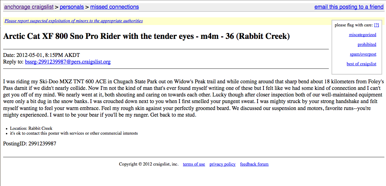
Task: Go to the personals category link
Action: tap(72, 7)
